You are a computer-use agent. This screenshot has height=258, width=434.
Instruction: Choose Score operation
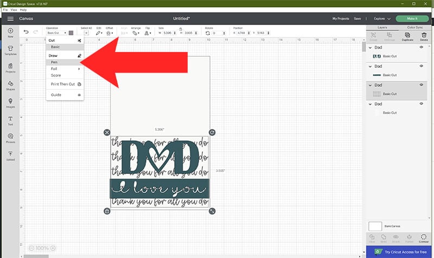(65, 75)
